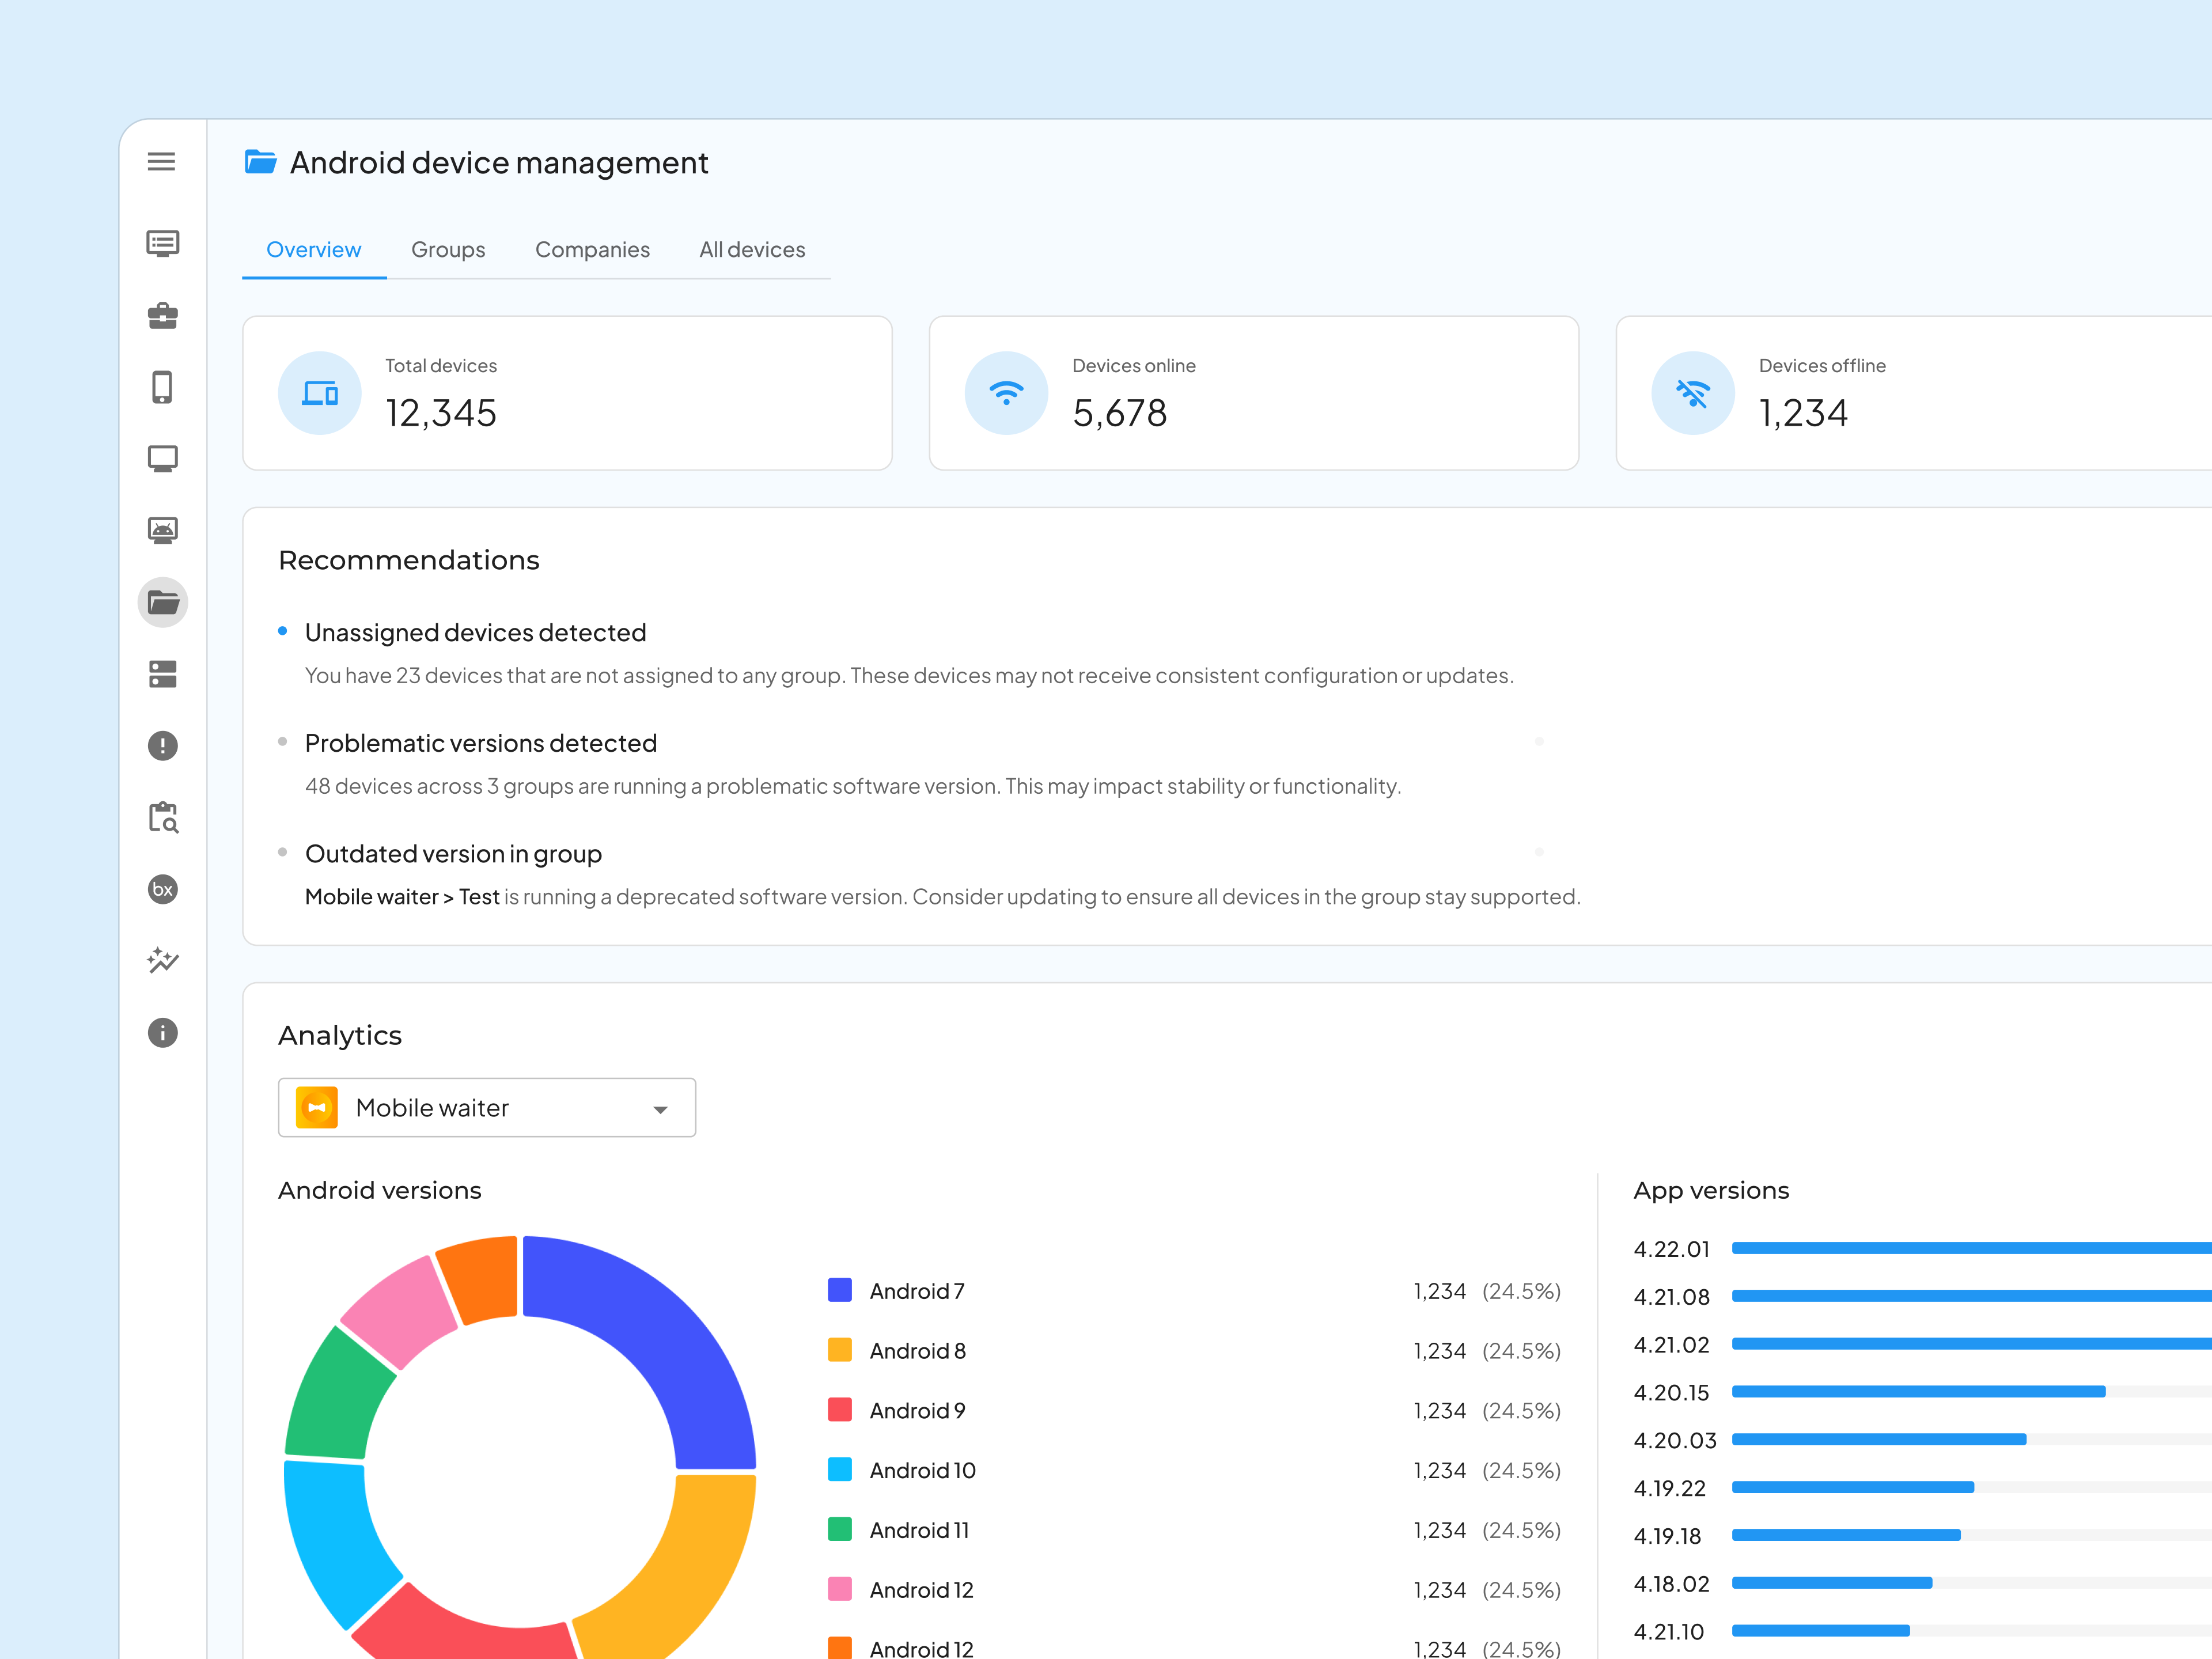Open Problematic versions detected recommendation
2212x1659 pixels.
pyautogui.click(x=481, y=744)
